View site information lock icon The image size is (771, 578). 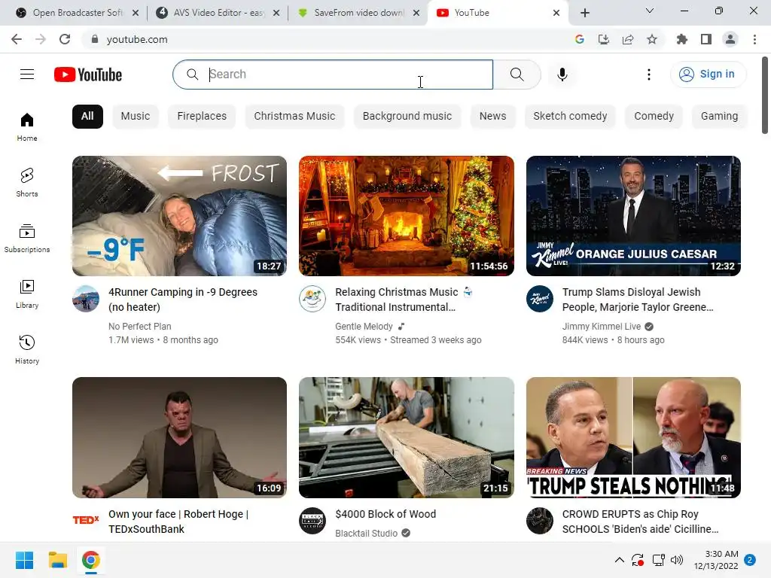pos(95,39)
